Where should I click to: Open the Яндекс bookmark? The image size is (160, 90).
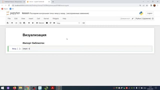[5, 9]
